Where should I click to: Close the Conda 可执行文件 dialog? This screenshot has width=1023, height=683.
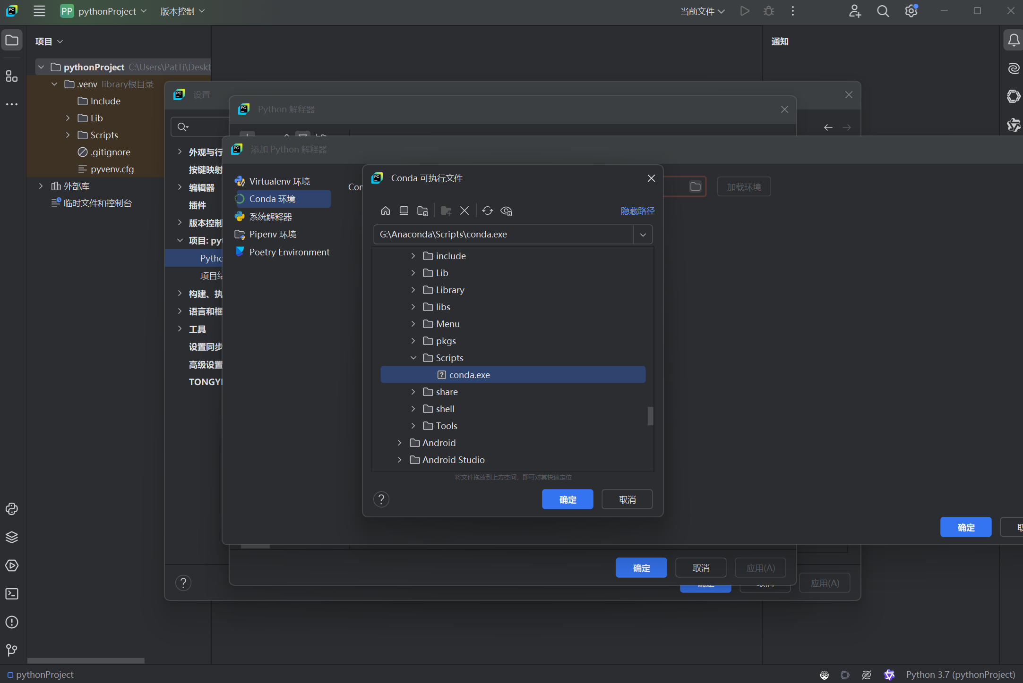(x=651, y=178)
